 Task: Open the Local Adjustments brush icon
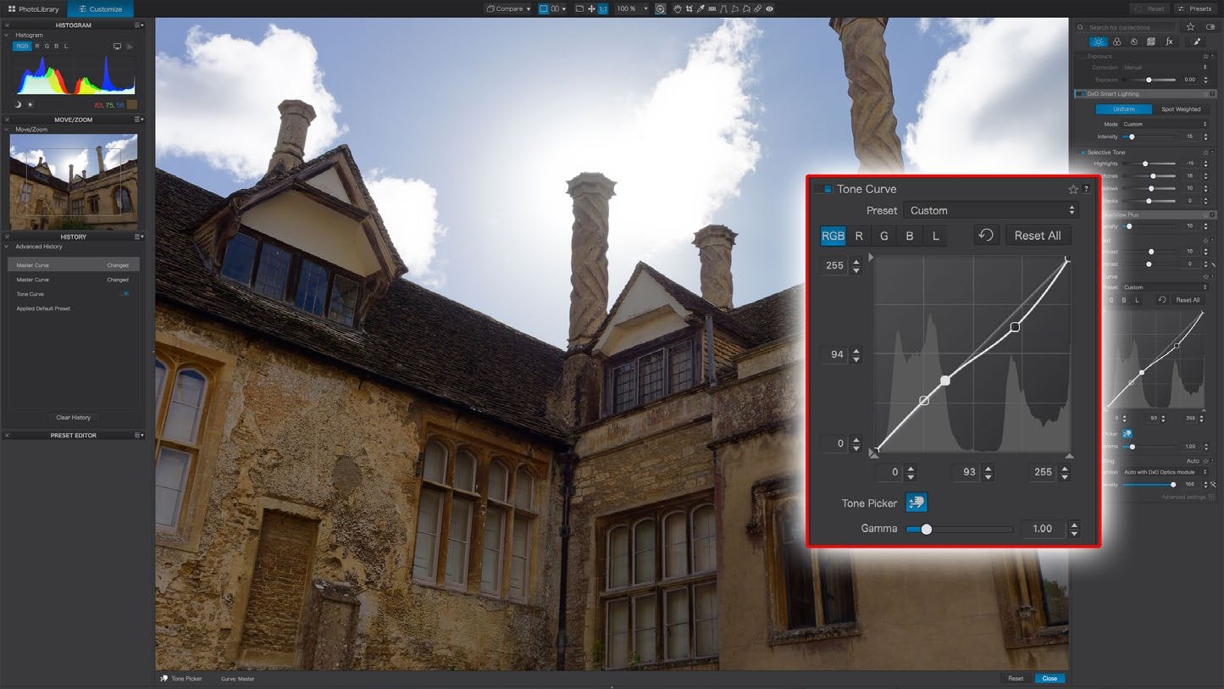pyautogui.click(x=1196, y=42)
